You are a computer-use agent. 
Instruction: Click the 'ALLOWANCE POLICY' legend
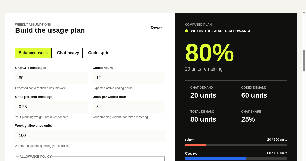[36, 157]
